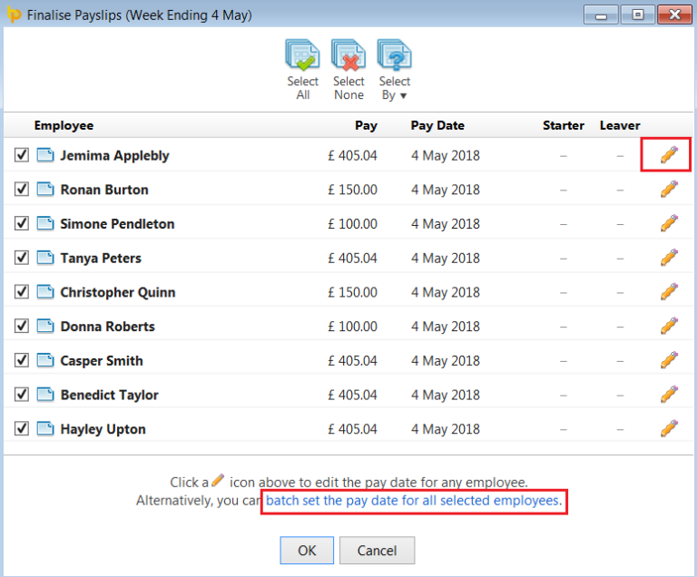
Task: Edit pay date for Simone Pendleton
Action: pyautogui.click(x=669, y=223)
